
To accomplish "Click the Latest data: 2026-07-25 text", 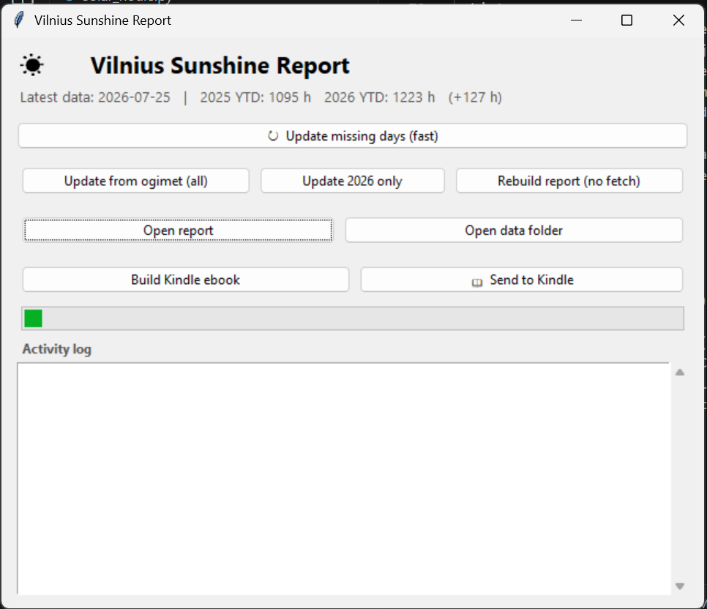I will (x=95, y=97).
